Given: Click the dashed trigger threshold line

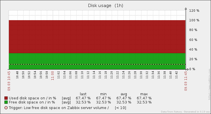Looking at the screenshot, I should [x=97, y=64].
